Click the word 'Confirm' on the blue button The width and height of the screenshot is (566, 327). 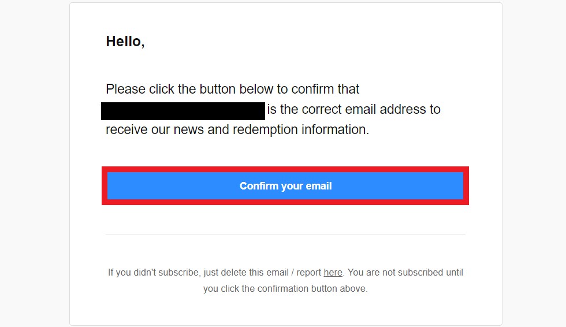(259, 186)
